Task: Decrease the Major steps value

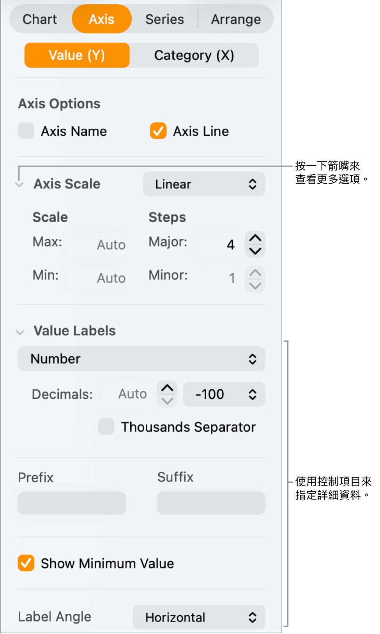Action: (255, 251)
